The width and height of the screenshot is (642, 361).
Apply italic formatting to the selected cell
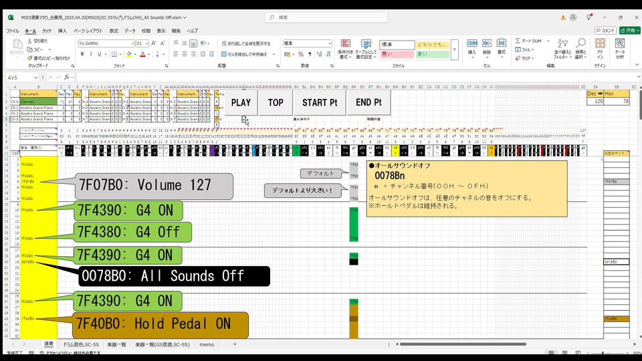(x=90, y=54)
